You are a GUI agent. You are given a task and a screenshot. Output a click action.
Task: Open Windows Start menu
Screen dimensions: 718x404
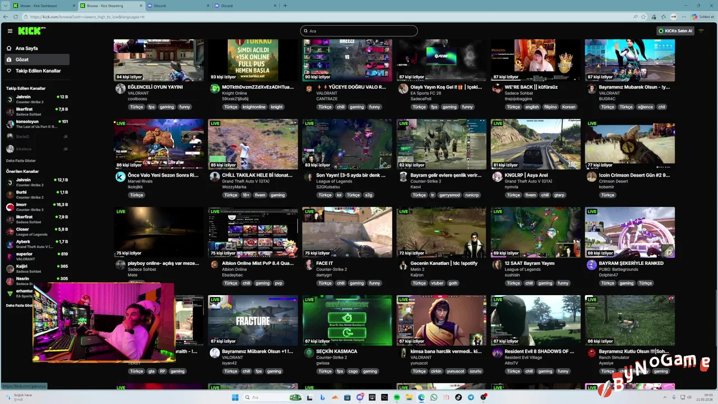click(x=236, y=397)
